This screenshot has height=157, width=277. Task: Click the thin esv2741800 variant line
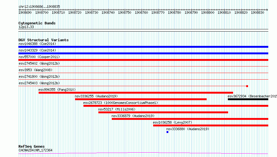[x=143, y=80]
